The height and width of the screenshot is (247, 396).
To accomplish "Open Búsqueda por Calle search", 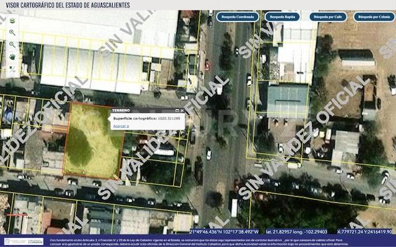I will pyautogui.click(x=327, y=17).
